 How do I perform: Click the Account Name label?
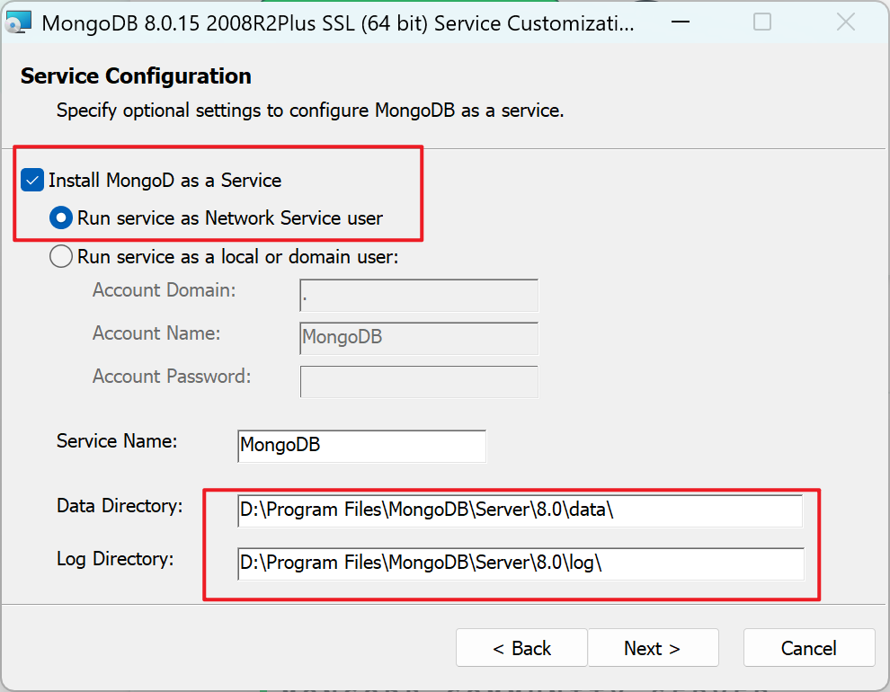[156, 333]
